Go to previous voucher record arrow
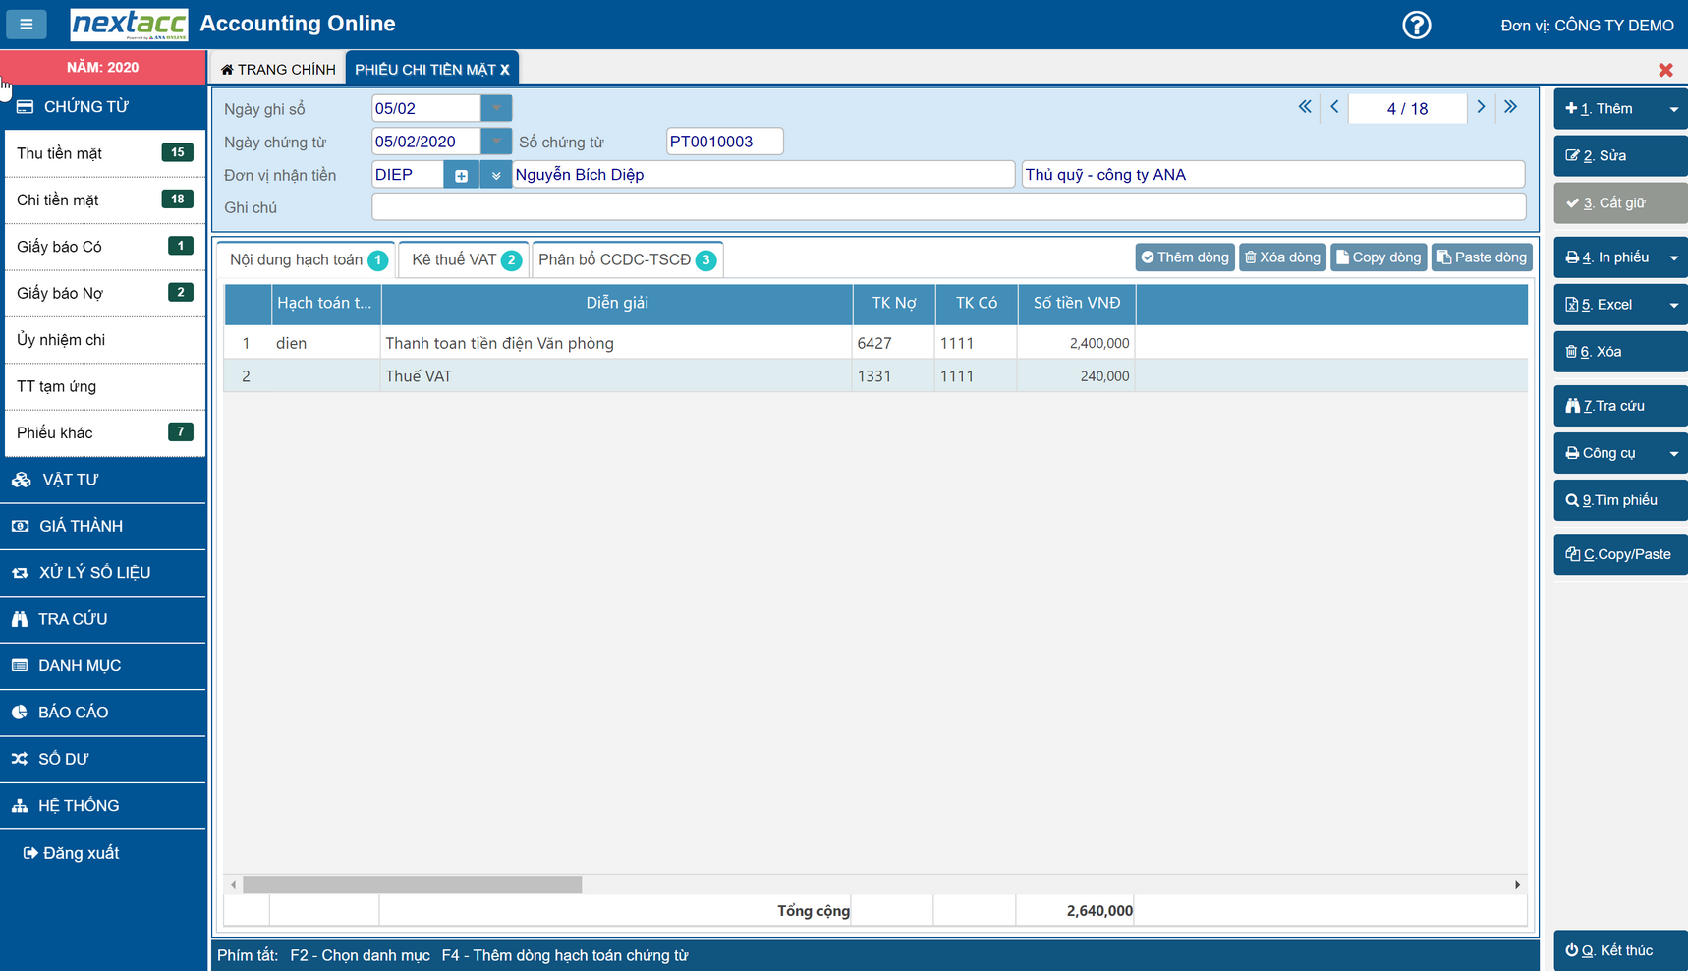This screenshot has width=1688, height=971. (x=1334, y=107)
